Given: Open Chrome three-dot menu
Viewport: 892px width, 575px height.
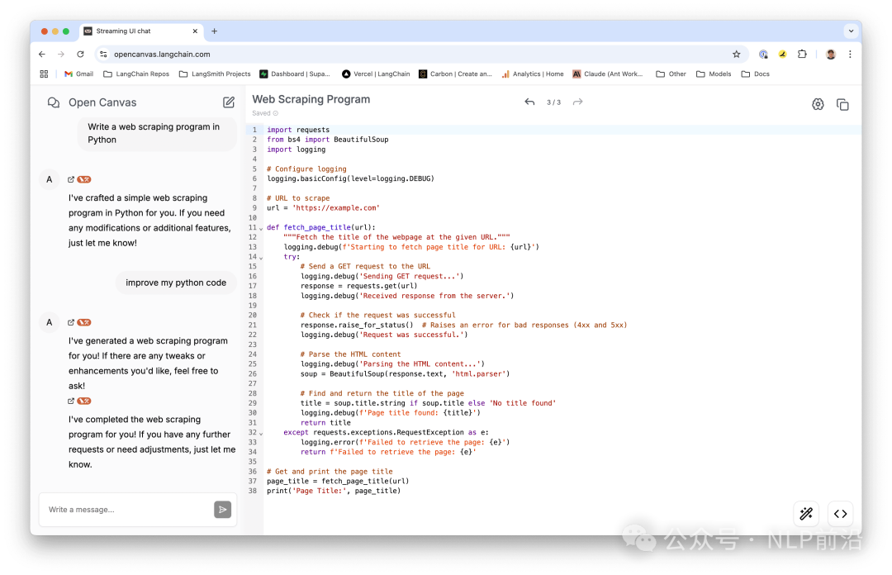Looking at the screenshot, I should coord(850,54).
